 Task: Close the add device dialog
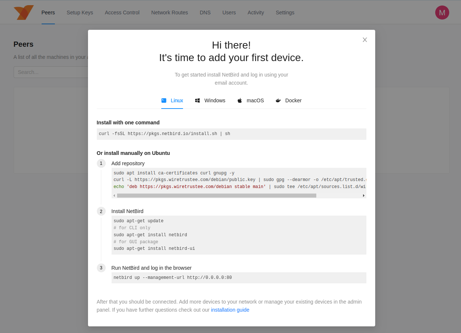tap(365, 40)
